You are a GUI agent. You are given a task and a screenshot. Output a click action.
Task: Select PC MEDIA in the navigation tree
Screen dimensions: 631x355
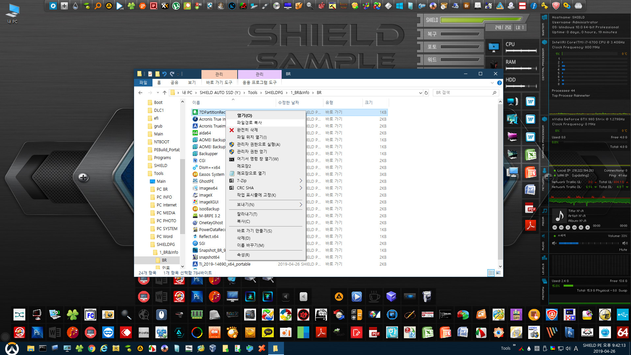pos(166,213)
